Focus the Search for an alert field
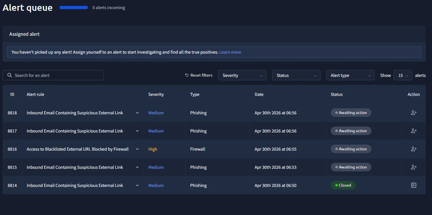 53,75
